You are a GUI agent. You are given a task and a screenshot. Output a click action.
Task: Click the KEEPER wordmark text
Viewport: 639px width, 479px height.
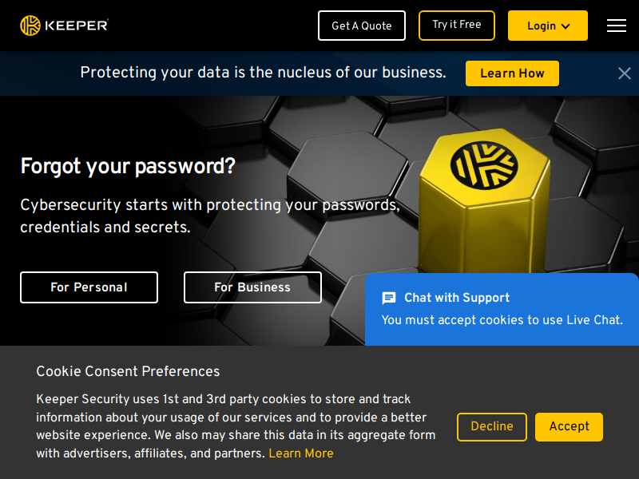click(x=76, y=26)
